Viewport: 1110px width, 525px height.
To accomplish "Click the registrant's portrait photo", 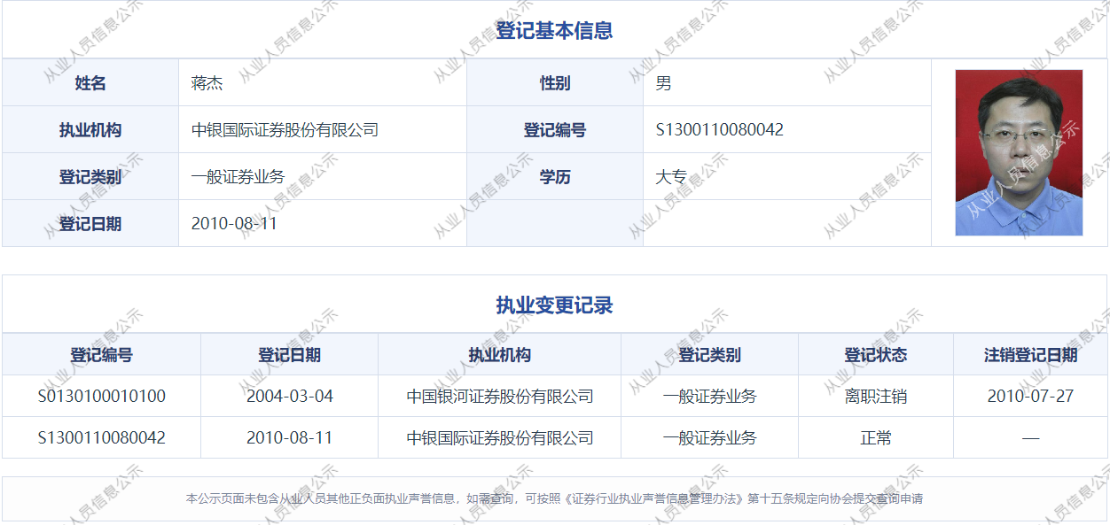I will click(x=1019, y=153).
